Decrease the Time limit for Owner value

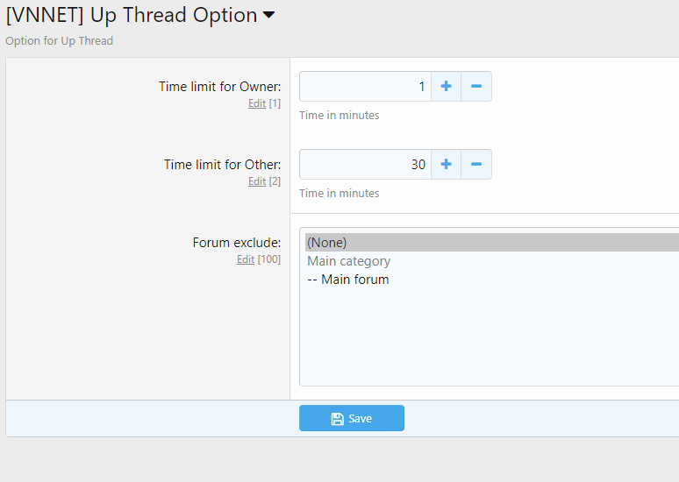[x=476, y=87]
